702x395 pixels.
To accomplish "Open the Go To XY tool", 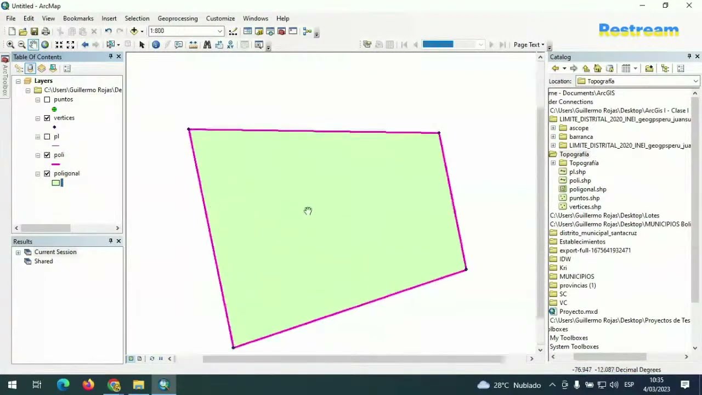I will tap(230, 44).
